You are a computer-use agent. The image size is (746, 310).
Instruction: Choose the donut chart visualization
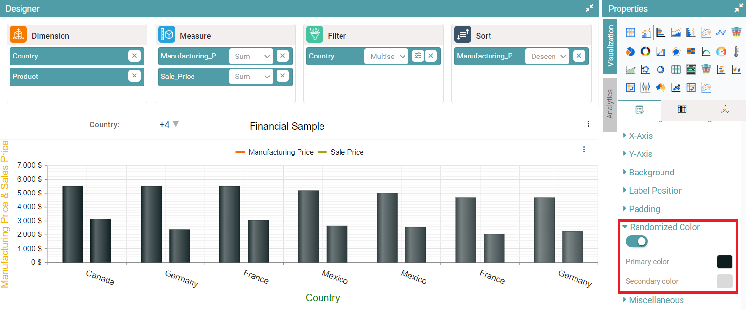645,51
